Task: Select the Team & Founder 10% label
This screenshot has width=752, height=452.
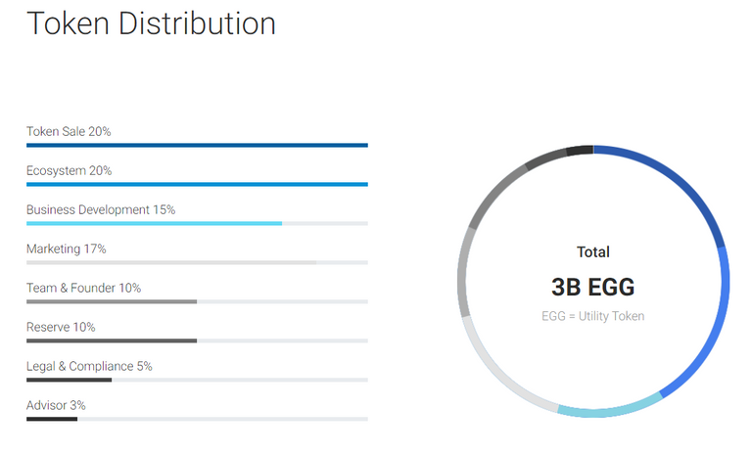Action: coord(83,288)
